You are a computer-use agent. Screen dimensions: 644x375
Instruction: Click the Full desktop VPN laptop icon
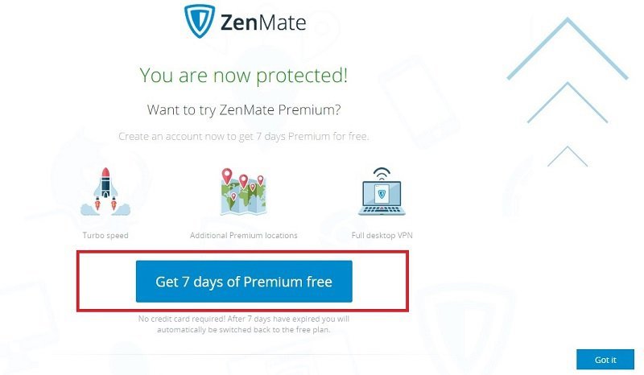point(382,192)
